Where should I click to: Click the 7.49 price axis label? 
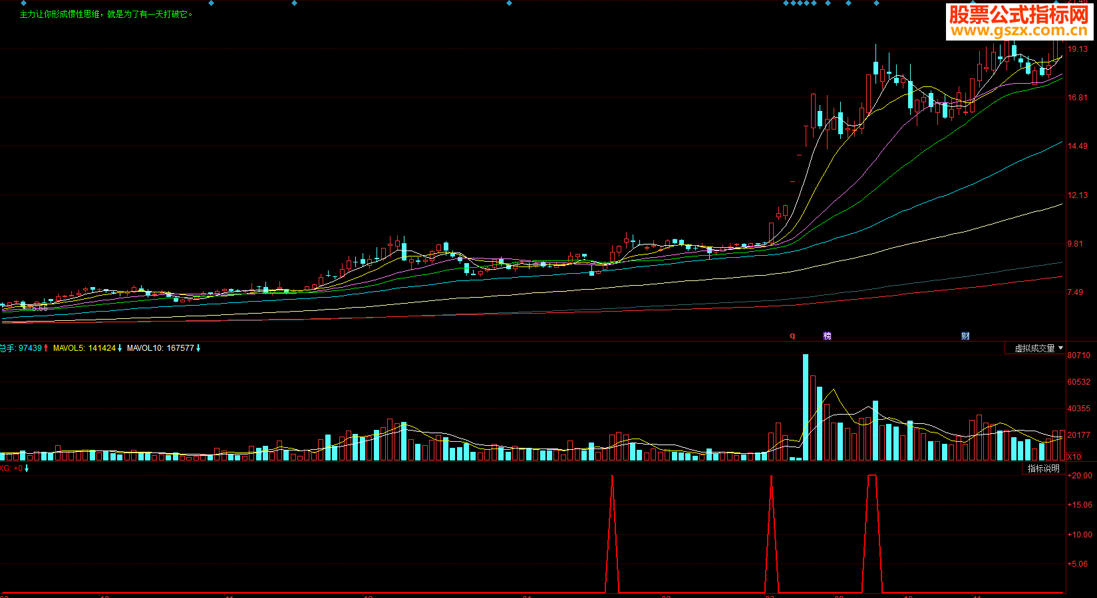[x=1076, y=292]
